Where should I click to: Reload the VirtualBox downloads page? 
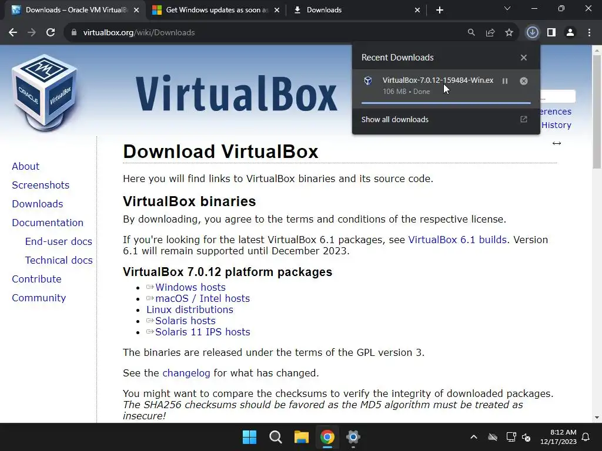tap(51, 33)
